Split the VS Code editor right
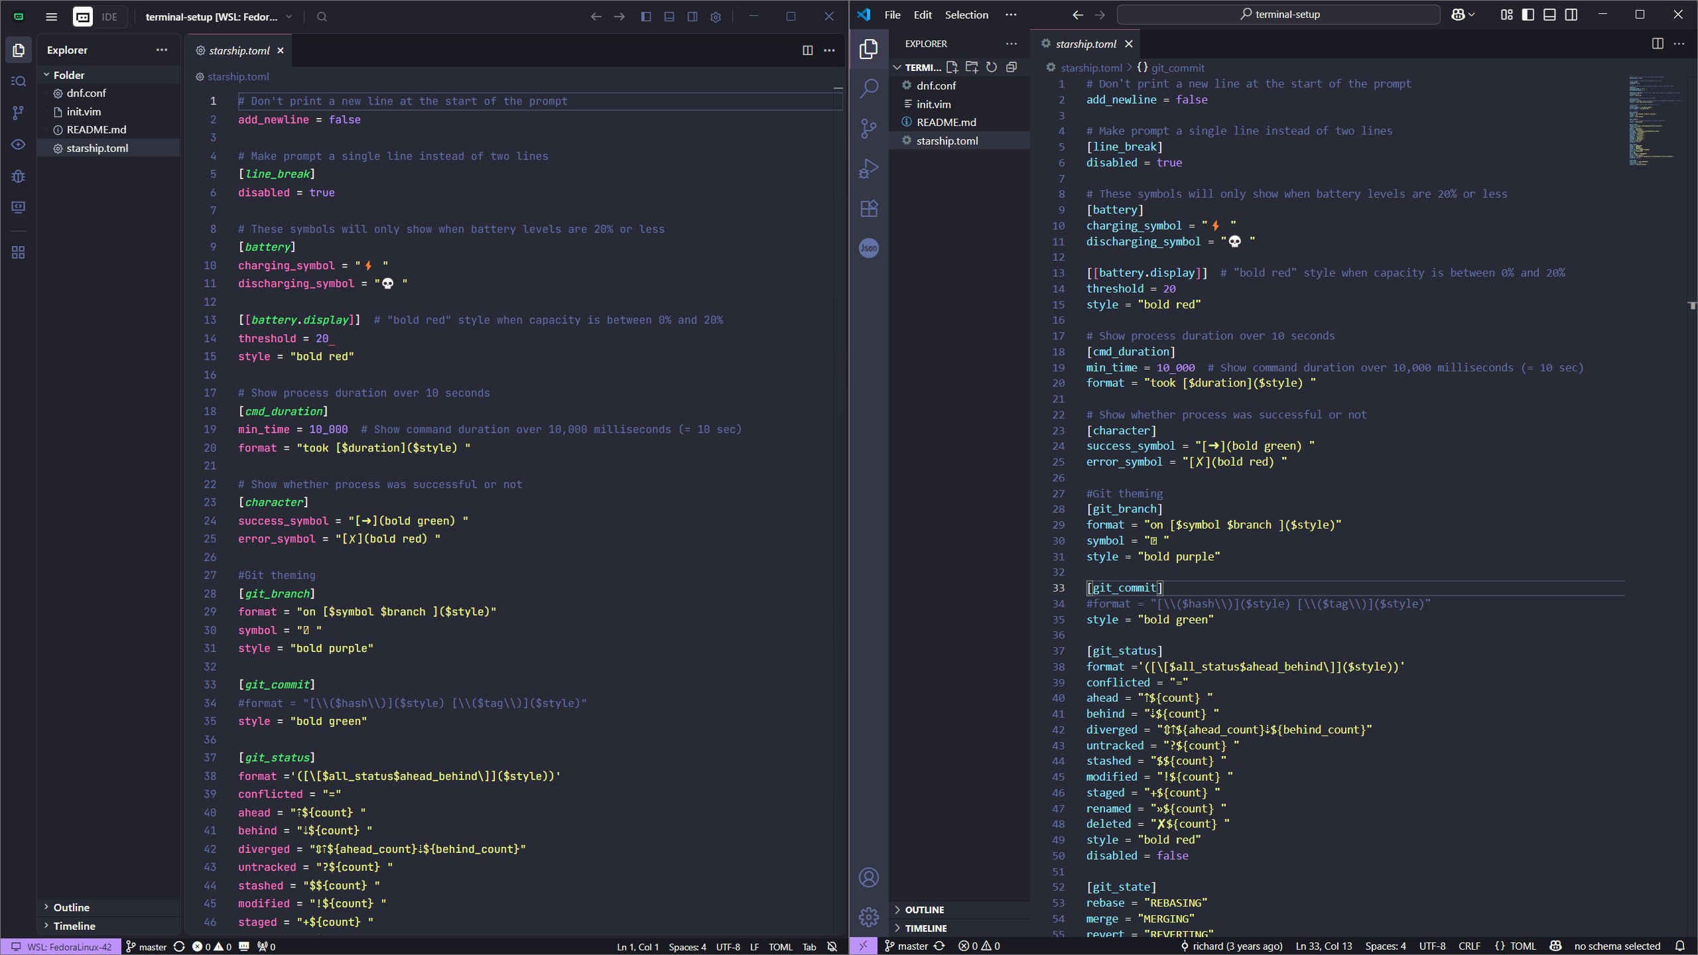Image resolution: width=1698 pixels, height=955 pixels. coord(1658,44)
